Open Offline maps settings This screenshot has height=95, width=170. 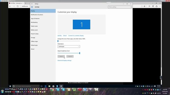[x=43, y=41]
